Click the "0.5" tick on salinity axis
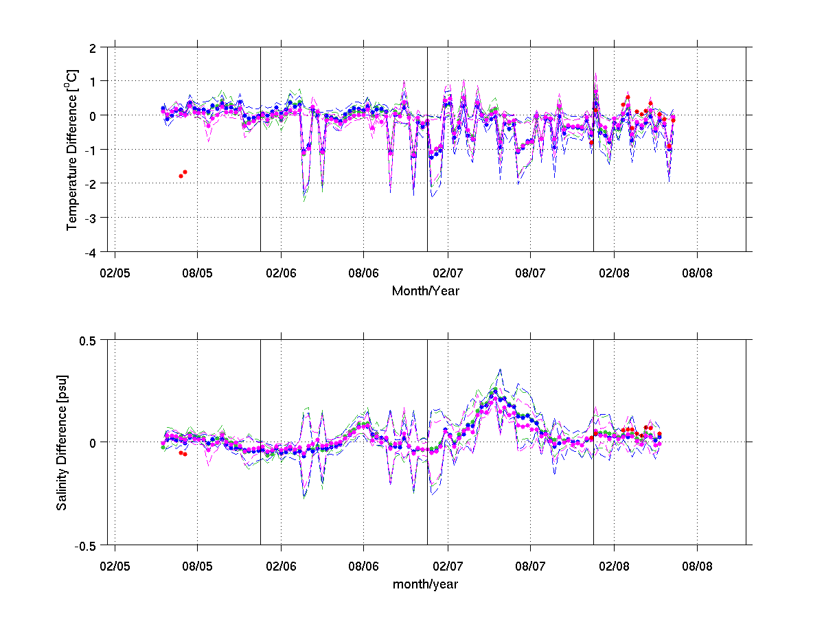Viewport: 824px width, 618px height. coord(88,340)
